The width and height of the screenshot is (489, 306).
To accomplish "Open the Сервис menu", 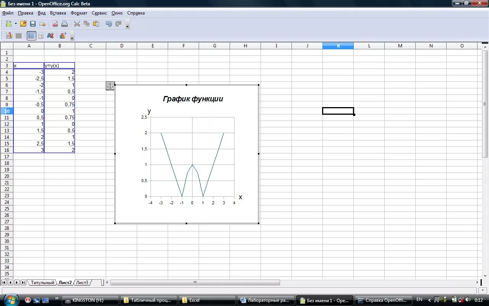I will [99, 13].
